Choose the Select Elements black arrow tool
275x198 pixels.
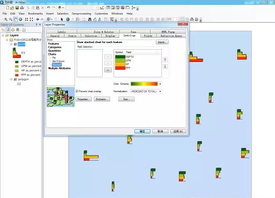(62, 19)
